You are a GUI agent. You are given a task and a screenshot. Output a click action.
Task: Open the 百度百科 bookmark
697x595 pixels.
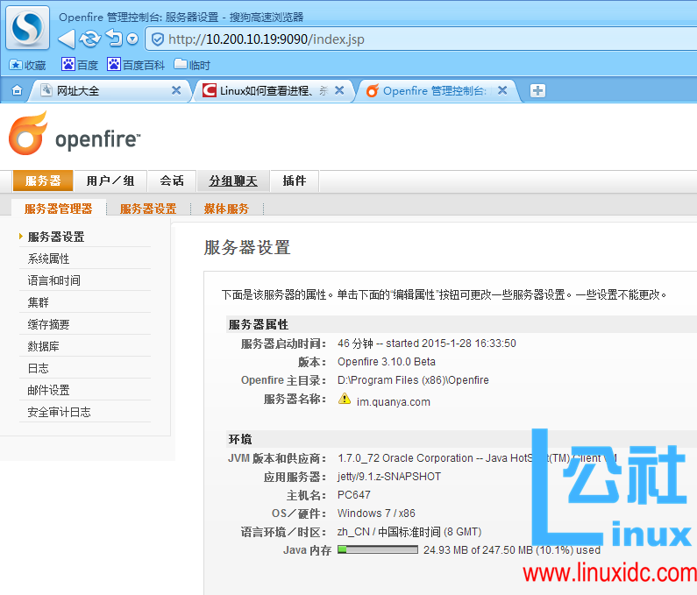point(136,65)
